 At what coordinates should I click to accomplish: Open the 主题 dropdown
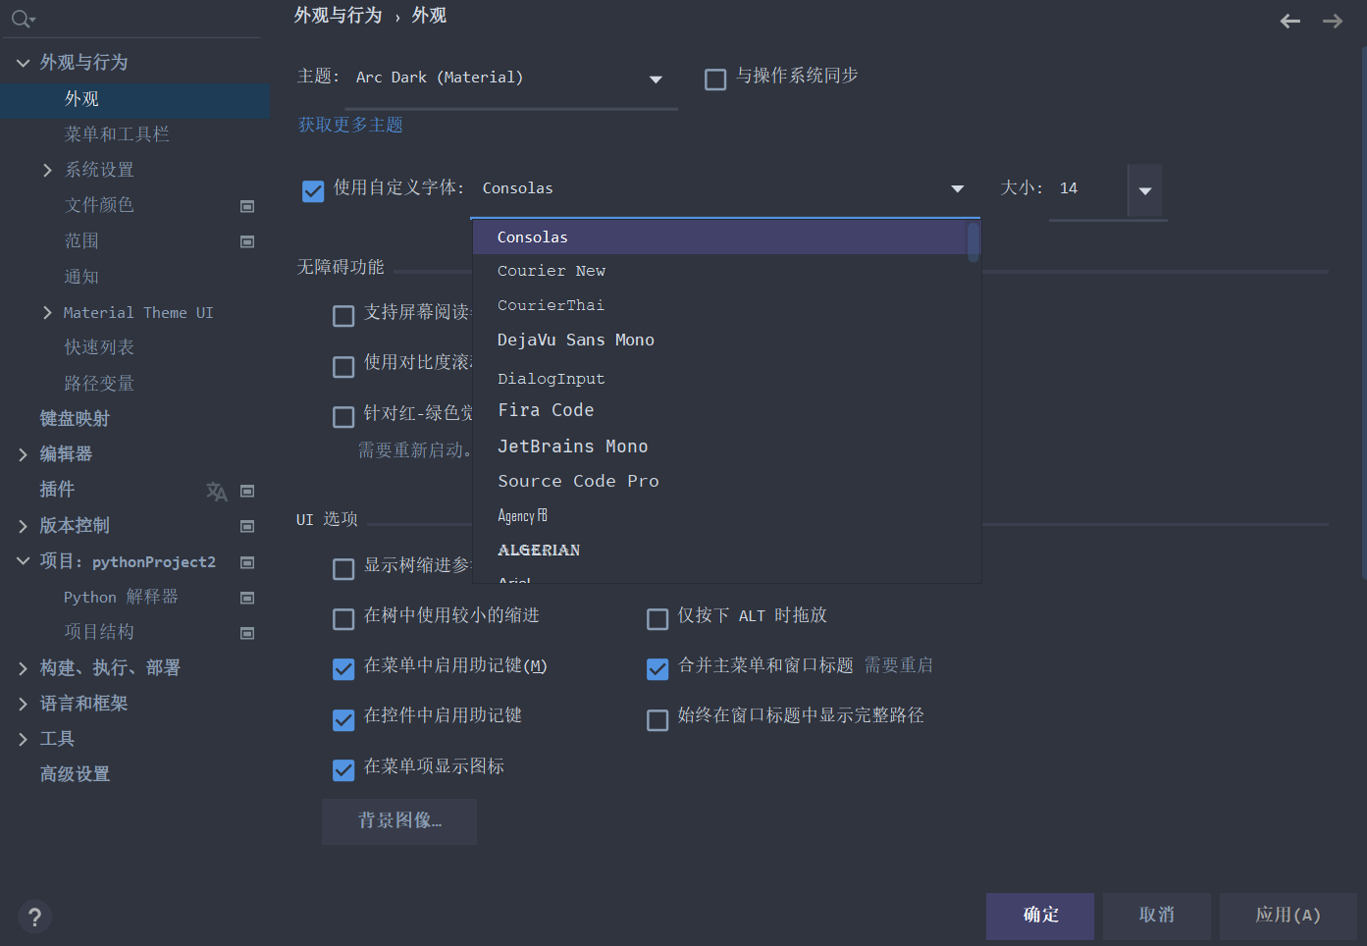[x=655, y=79]
